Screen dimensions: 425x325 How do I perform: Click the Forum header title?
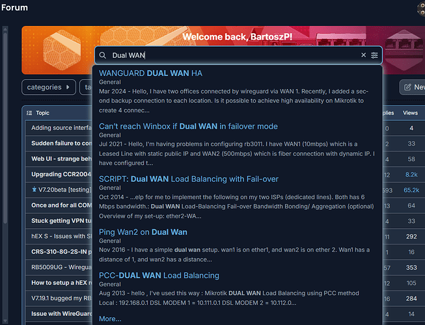click(x=14, y=8)
